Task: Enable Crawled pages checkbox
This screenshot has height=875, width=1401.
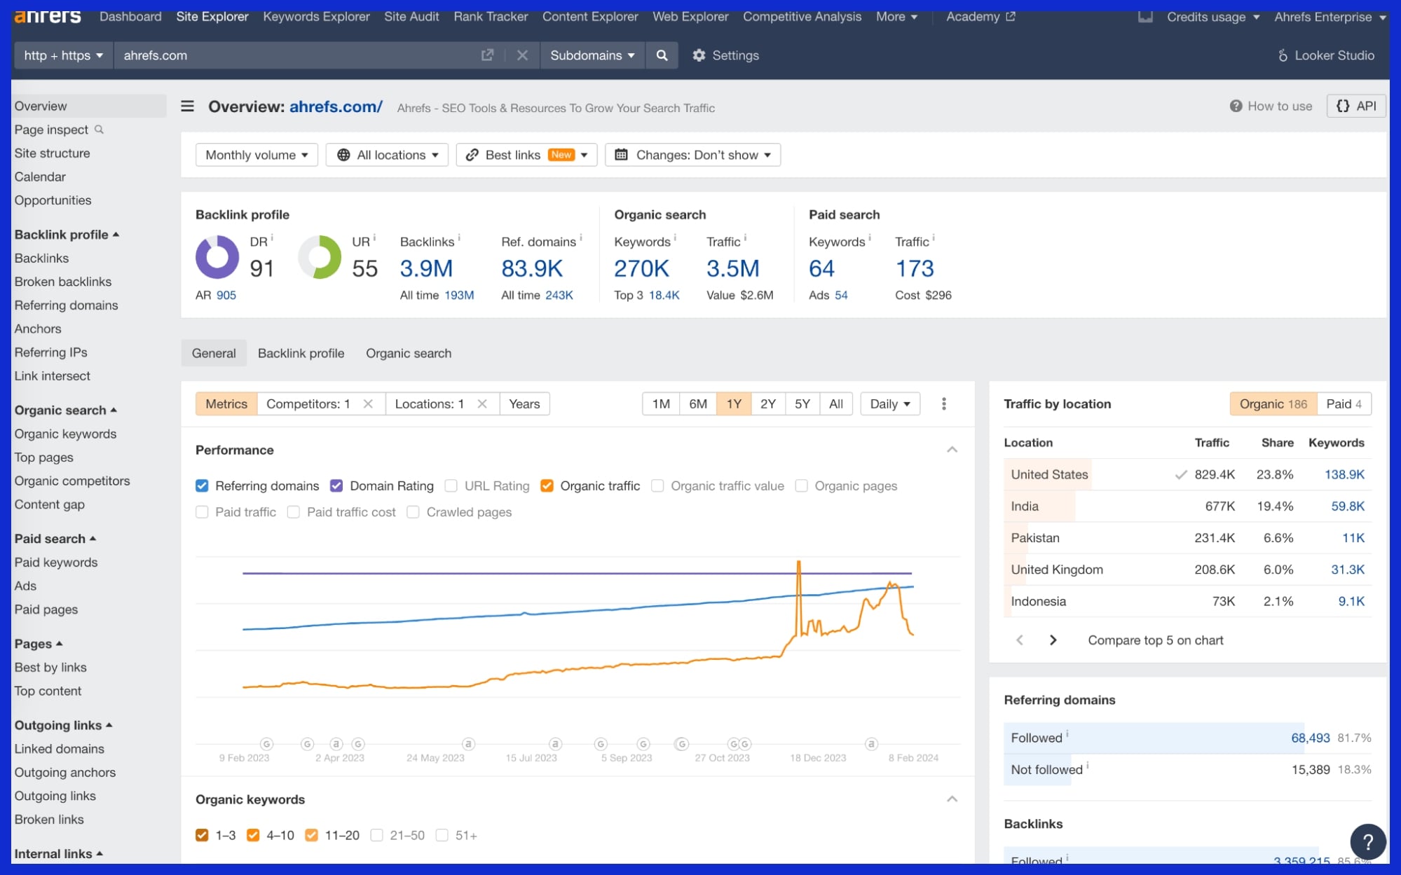Action: pos(414,512)
